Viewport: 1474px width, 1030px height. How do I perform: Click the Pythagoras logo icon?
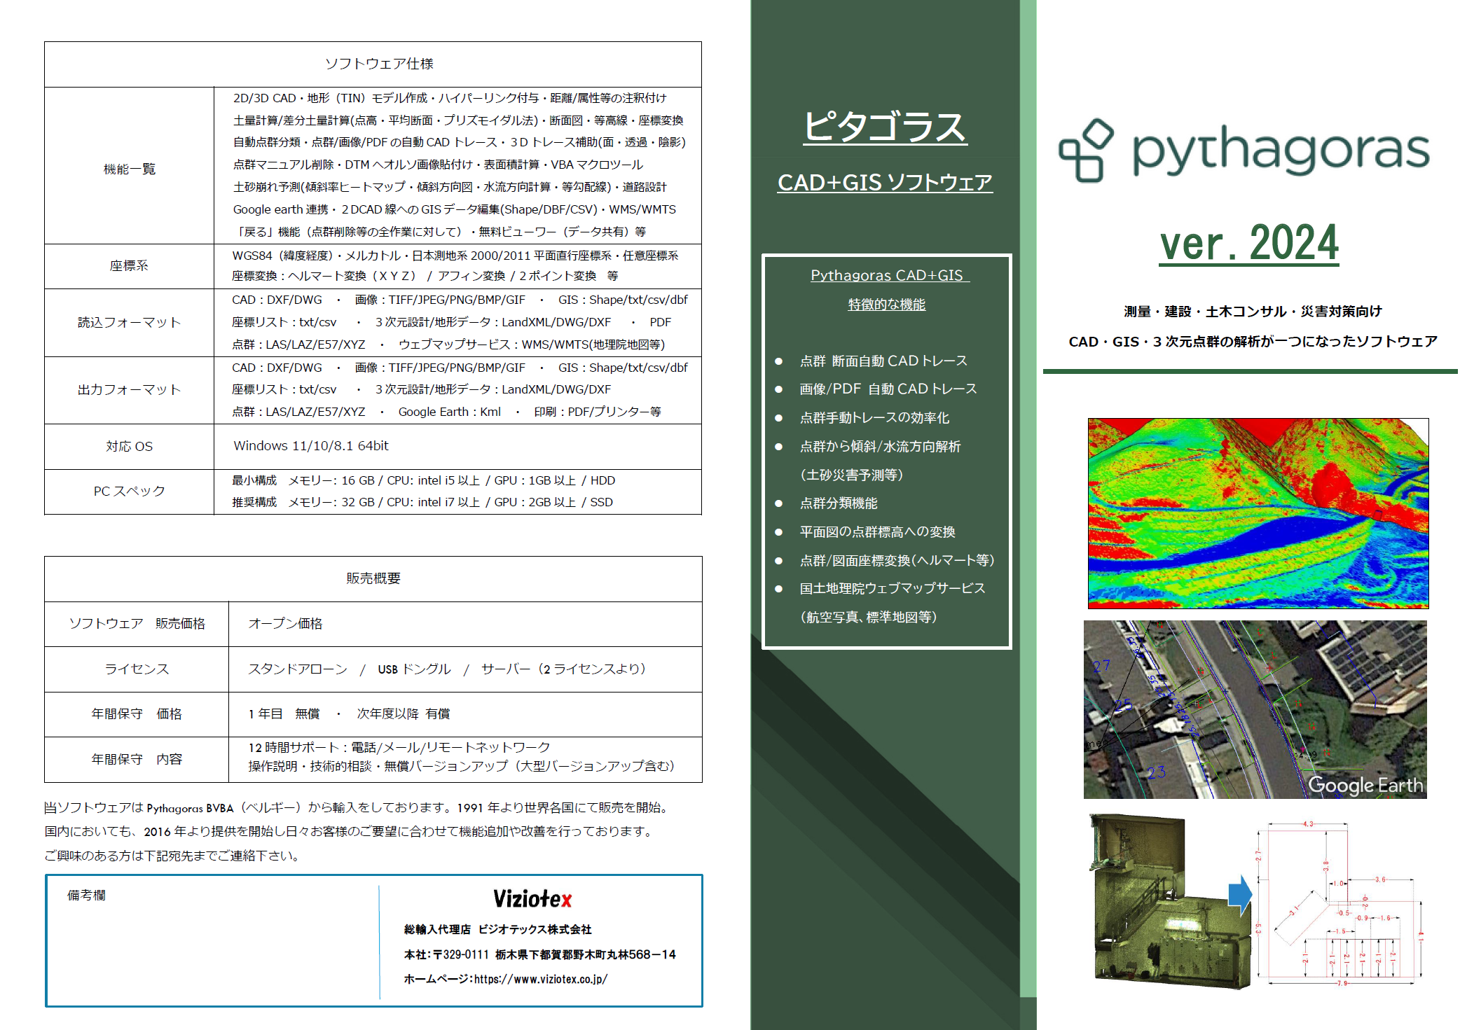(x=1085, y=151)
